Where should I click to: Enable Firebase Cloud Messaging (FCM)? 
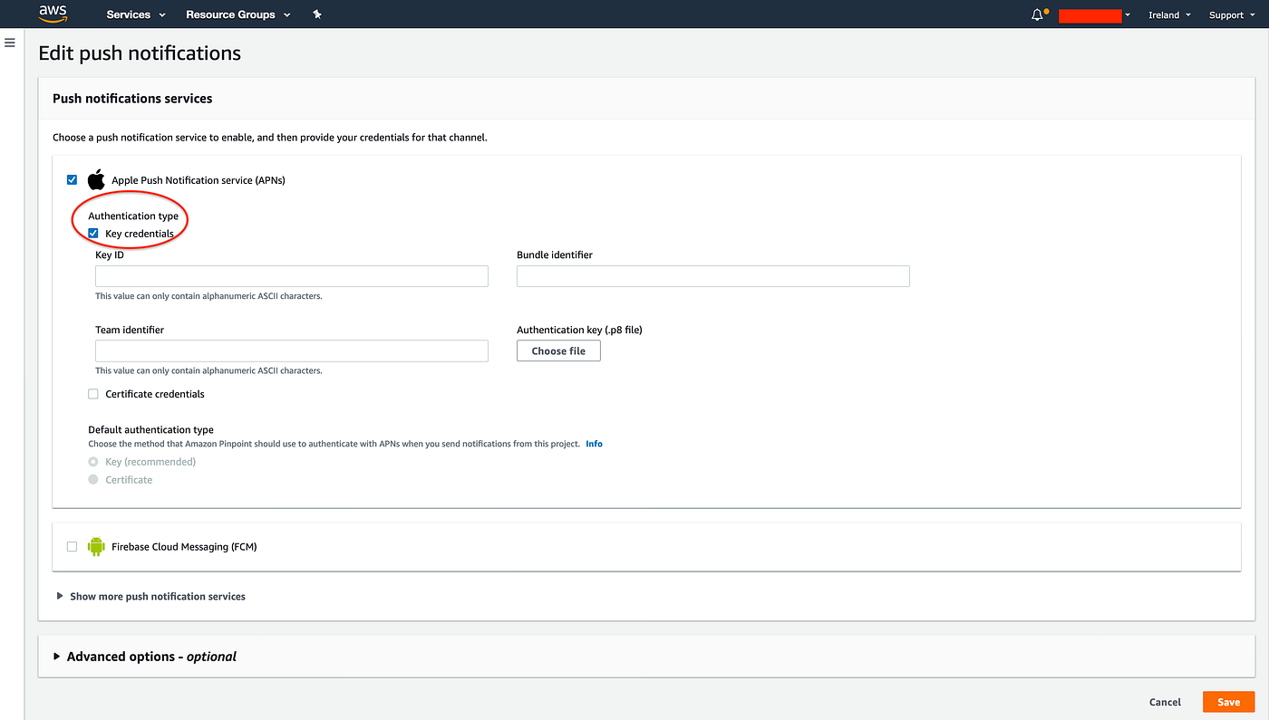[72, 546]
